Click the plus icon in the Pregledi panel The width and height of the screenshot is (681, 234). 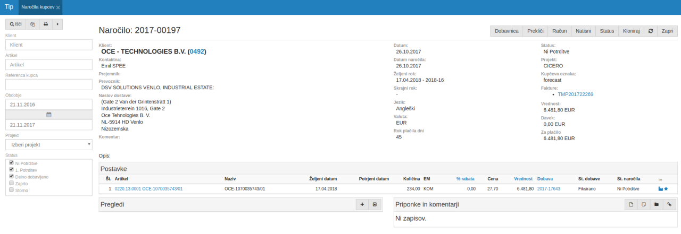362,204
